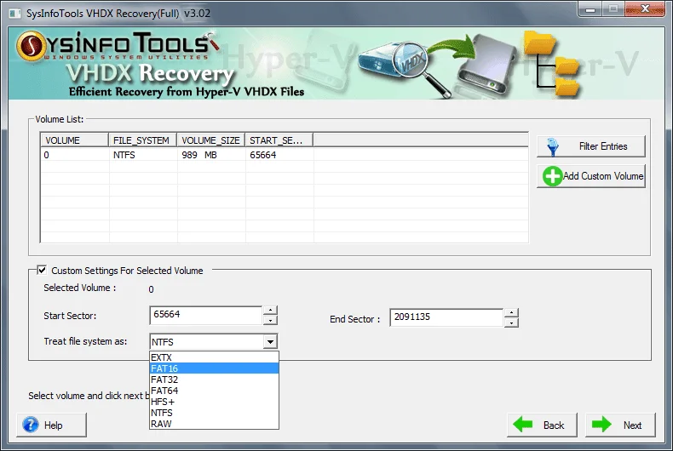
Task: Choose RAW from the file system list
Action: click(x=214, y=424)
